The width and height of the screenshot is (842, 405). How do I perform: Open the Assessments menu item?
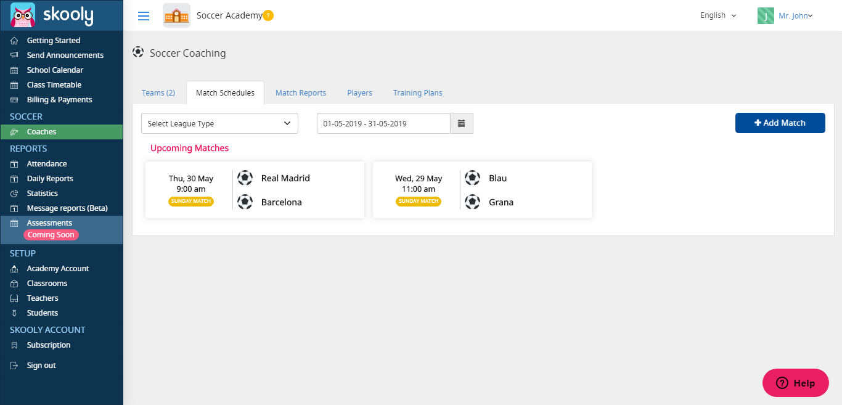pyautogui.click(x=49, y=223)
